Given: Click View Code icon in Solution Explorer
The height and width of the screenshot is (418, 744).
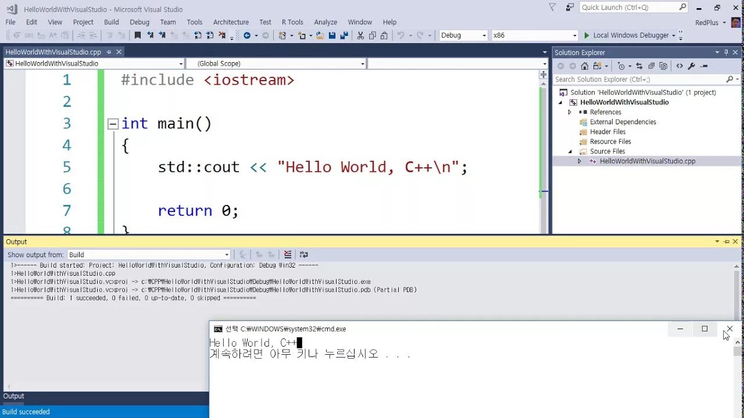Looking at the screenshot, I should [x=679, y=66].
